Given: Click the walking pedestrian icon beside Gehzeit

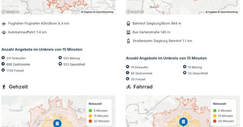Looking at the screenshot, I should [x=4, y=87].
